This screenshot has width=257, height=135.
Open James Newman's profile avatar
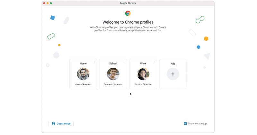pos(83,74)
